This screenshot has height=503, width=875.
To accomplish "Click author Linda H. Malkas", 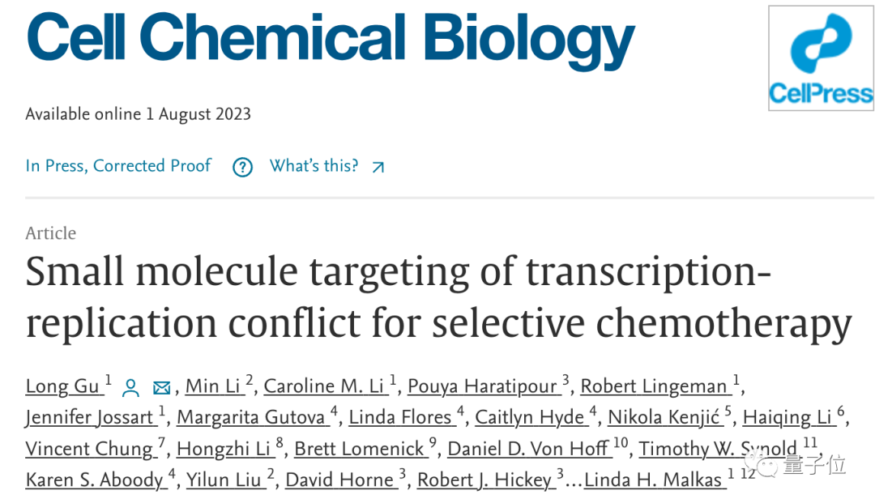I will click(x=653, y=480).
